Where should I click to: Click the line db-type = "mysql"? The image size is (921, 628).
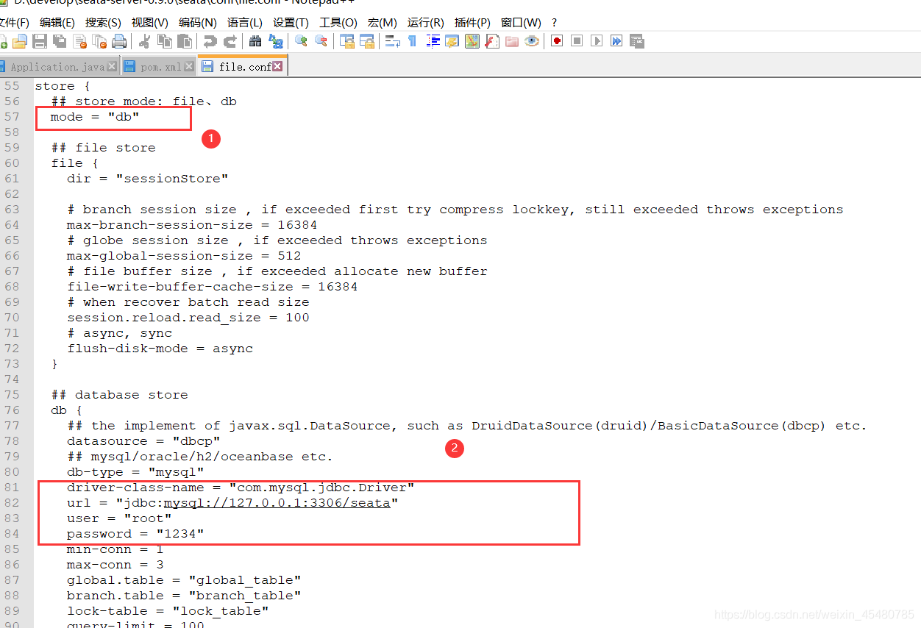click(135, 472)
